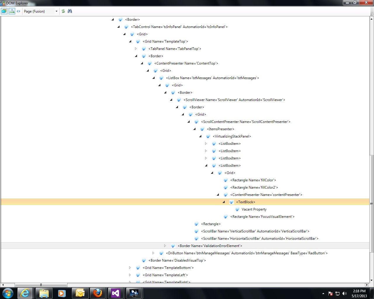Open Visual Studio from the taskbar
This screenshot has height=299, width=374.
tap(116, 293)
